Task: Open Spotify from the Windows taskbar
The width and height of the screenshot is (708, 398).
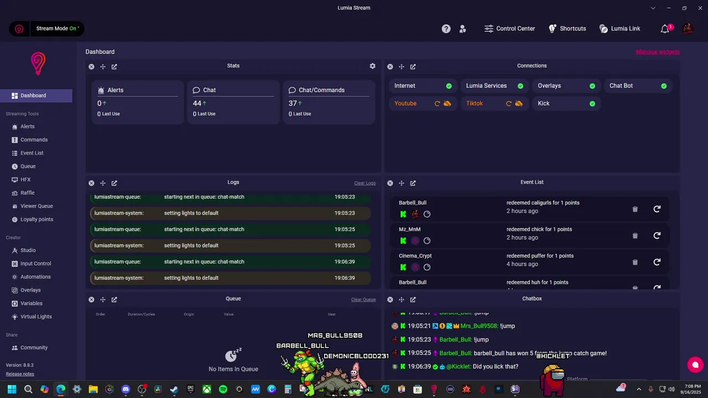Action: (223, 389)
